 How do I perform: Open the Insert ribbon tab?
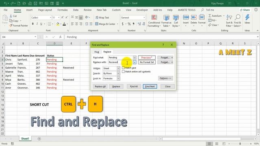point(29,10)
